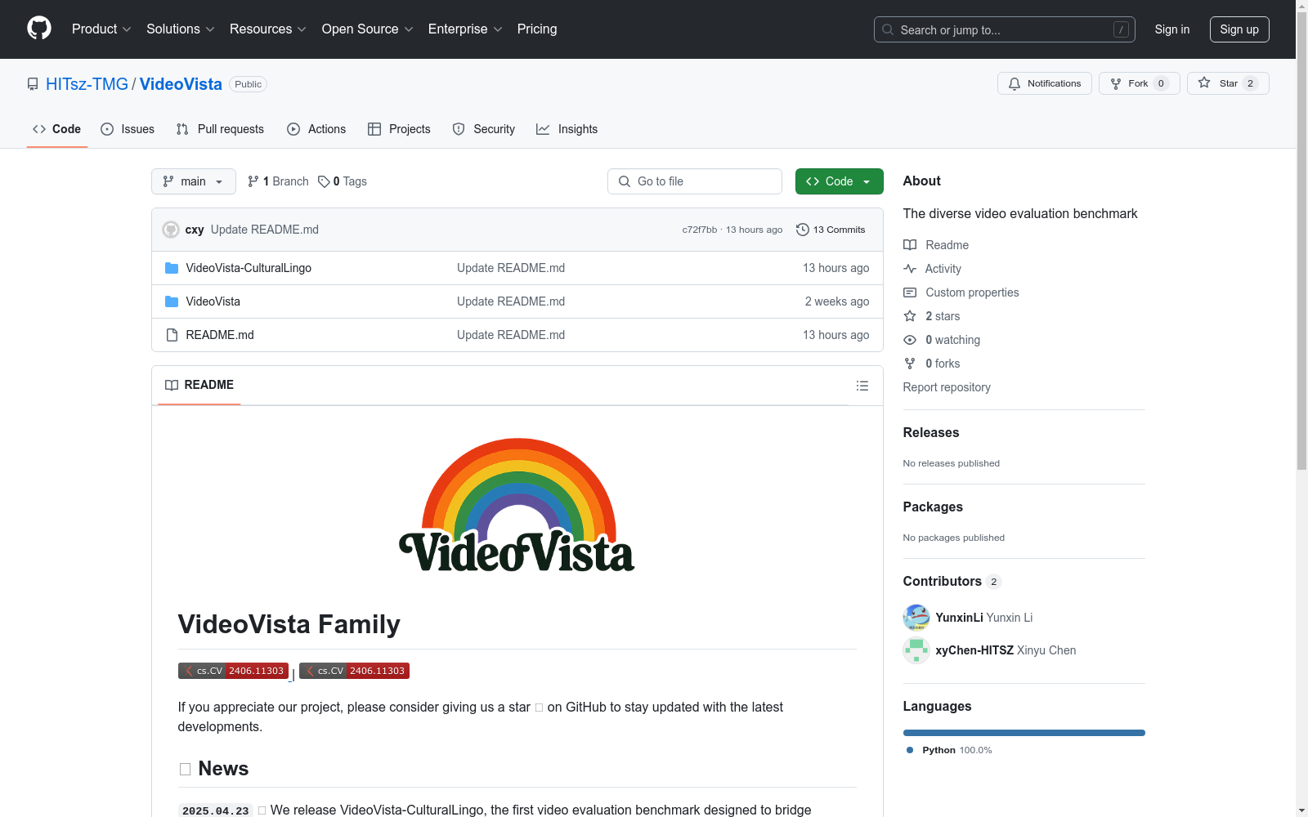Click the VideoVista rainbow logo image
This screenshot has width=1308, height=817.
coord(517,505)
